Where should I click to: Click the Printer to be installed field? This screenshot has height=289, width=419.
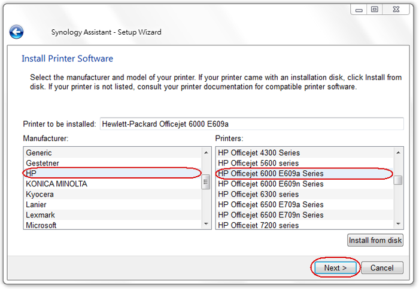251,124
